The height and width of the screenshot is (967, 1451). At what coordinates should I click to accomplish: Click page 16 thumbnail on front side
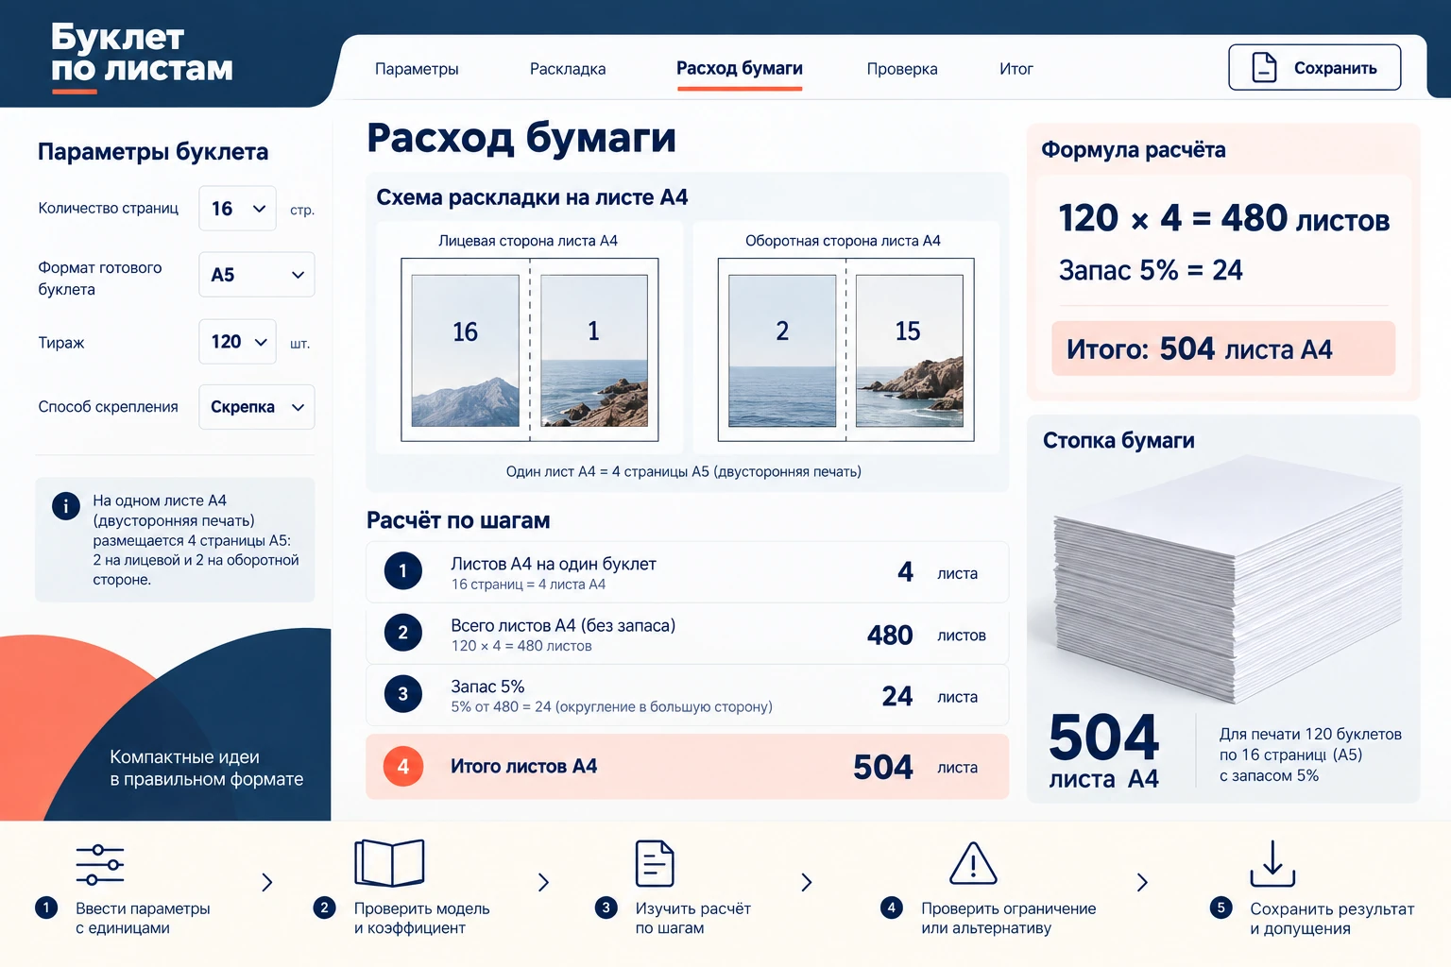click(465, 350)
